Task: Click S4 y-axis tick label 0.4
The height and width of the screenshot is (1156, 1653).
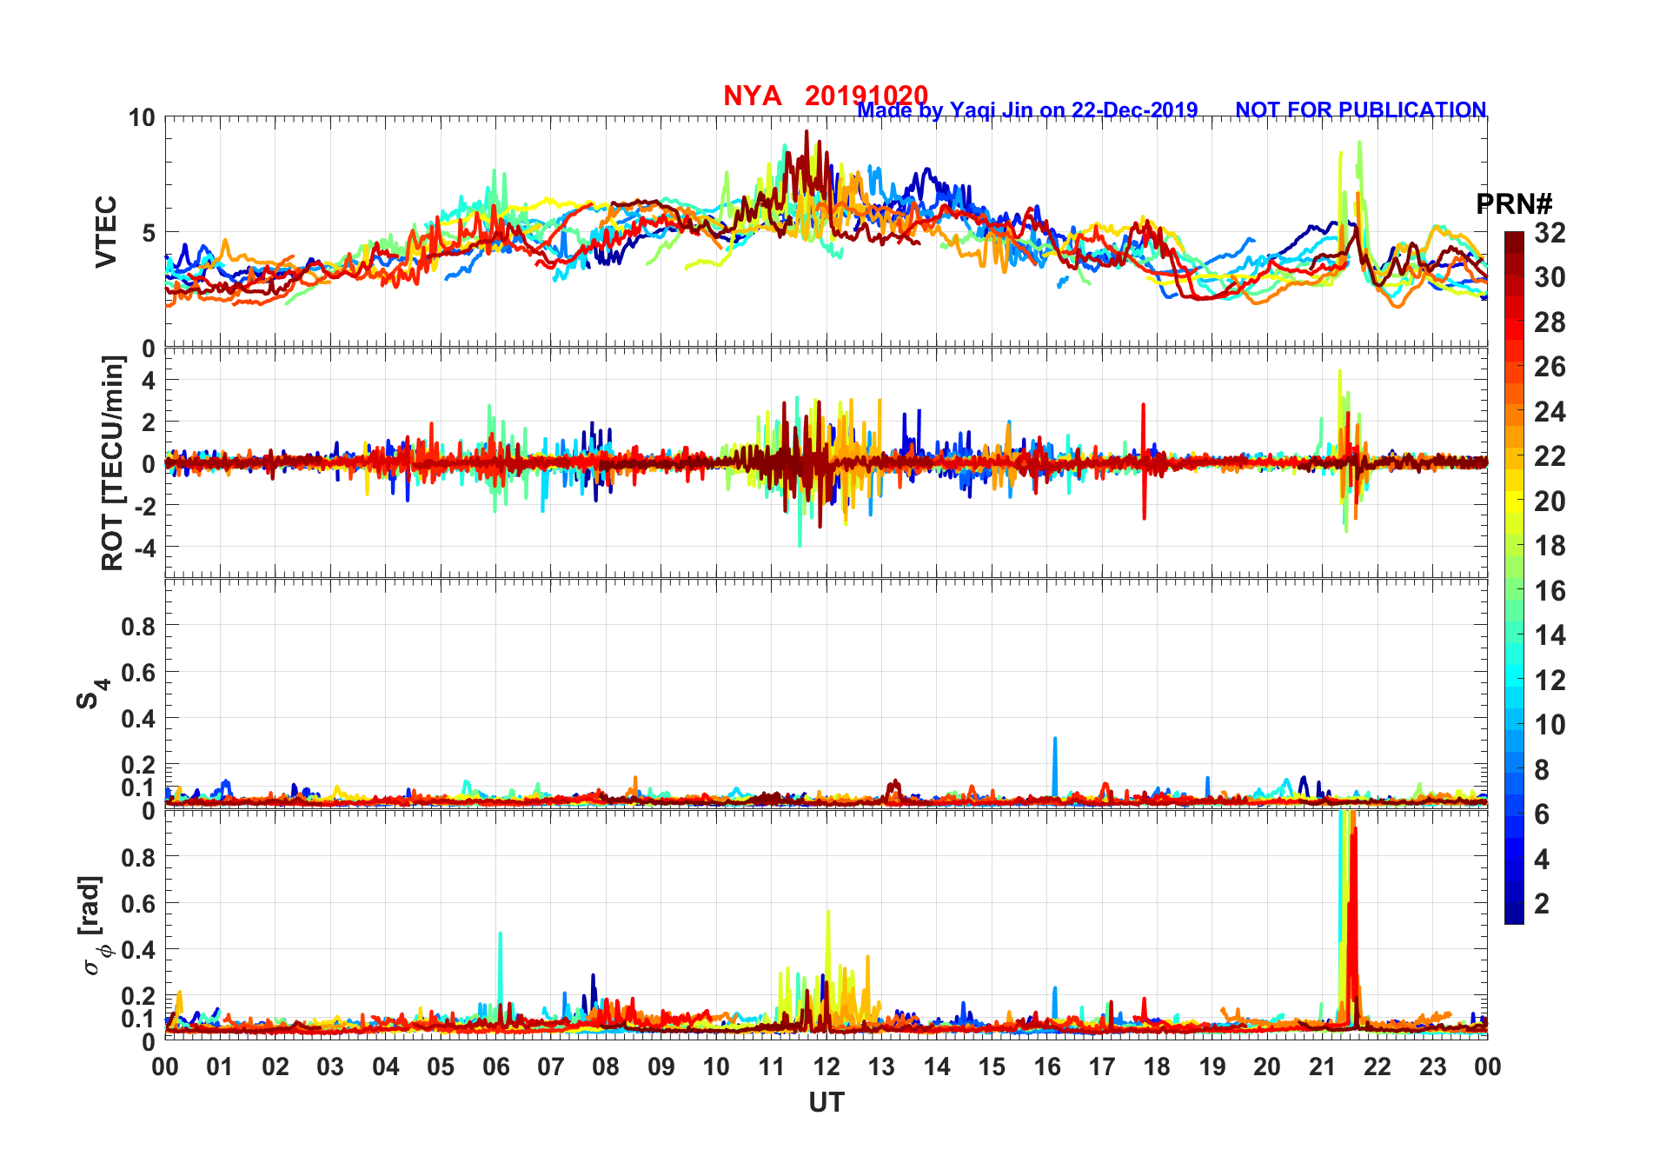Action: pos(139,718)
